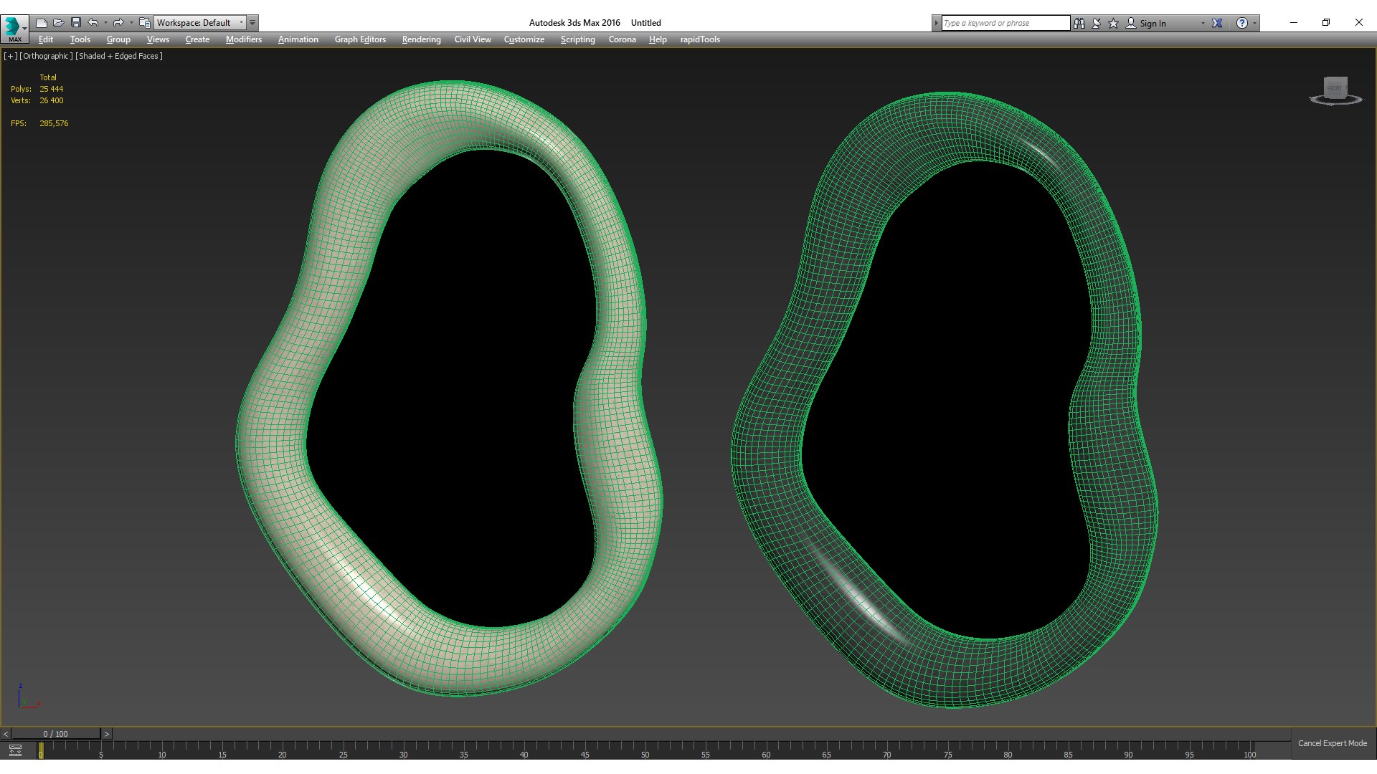Click the Cancel Expert Mode button

point(1332,743)
